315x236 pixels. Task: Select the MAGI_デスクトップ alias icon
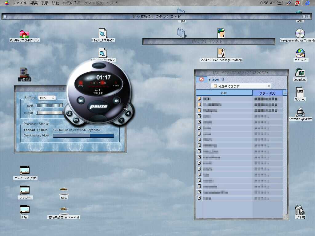(102, 33)
